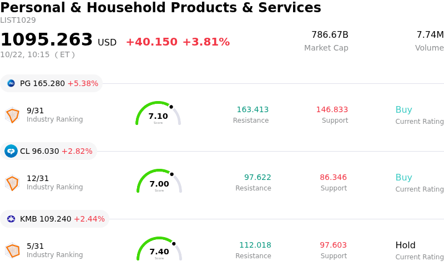The width and height of the screenshot is (444, 271).
Task: Click PG resistance value 163.413
Action: (253, 110)
